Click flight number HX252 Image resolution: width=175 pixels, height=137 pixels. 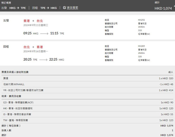(141, 20)
